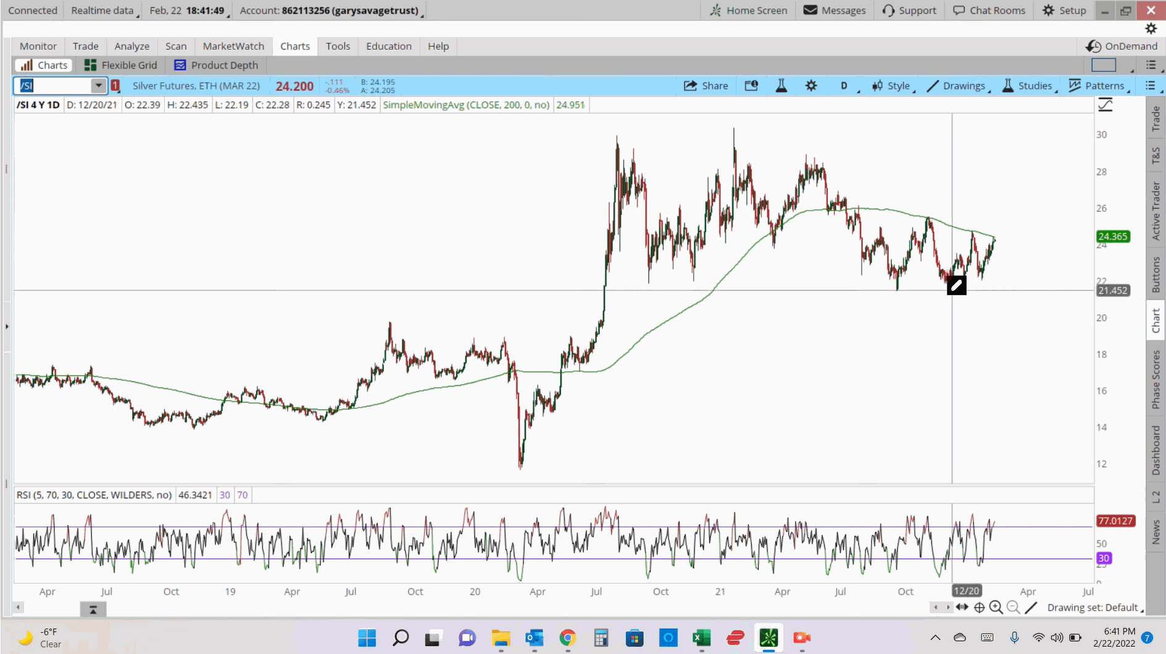The image size is (1166, 654).
Task: Toggle the Connected status indicator
Action: tap(32, 10)
